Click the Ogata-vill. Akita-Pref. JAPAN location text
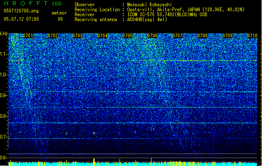This screenshot has width=262, height=166. [186, 10]
